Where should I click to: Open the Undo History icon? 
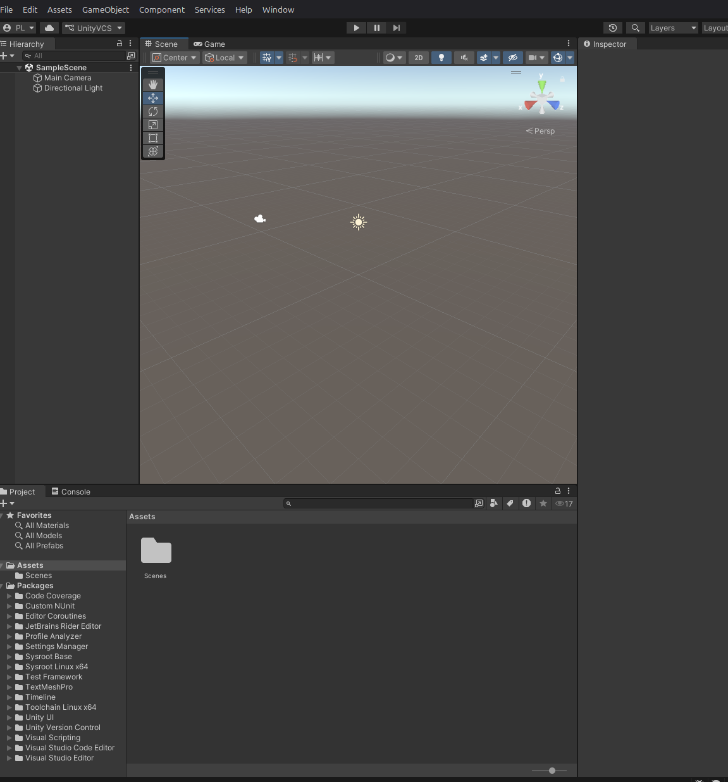[x=612, y=28]
